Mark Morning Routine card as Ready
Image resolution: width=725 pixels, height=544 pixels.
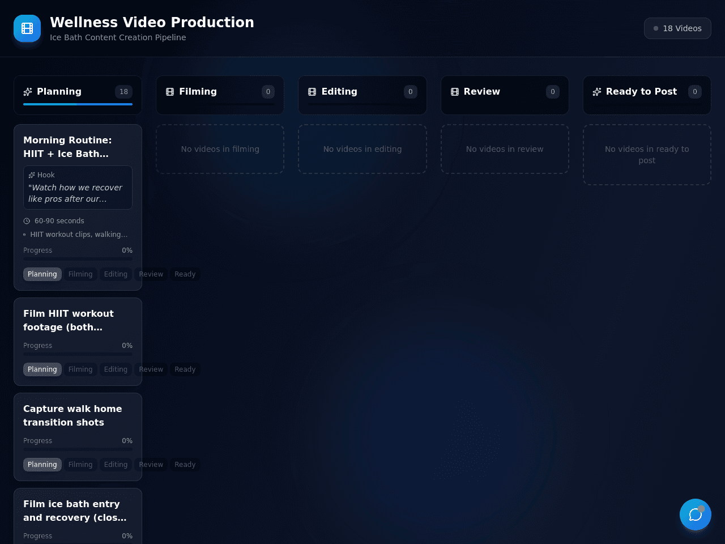pyautogui.click(x=185, y=274)
